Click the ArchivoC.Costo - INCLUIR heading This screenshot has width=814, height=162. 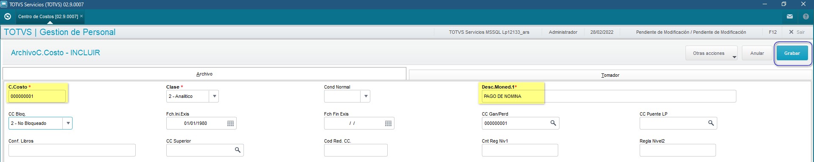point(56,53)
